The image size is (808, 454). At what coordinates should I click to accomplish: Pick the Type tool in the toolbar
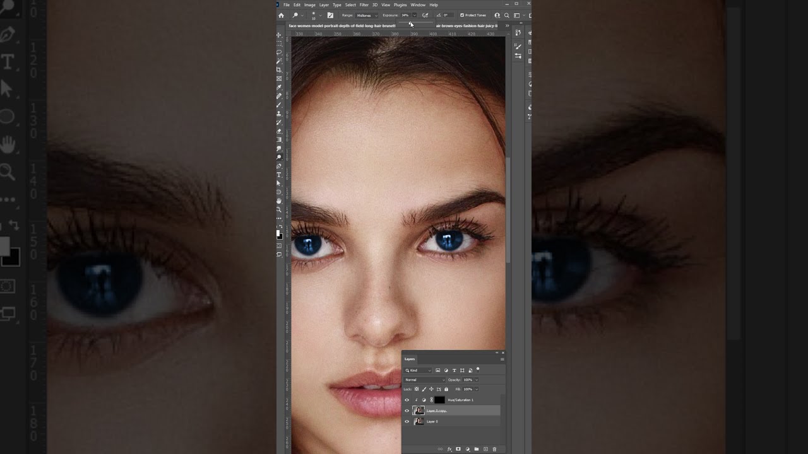pos(279,175)
